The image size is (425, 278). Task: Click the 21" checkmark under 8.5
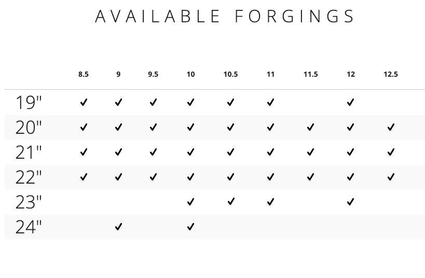pos(84,152)
